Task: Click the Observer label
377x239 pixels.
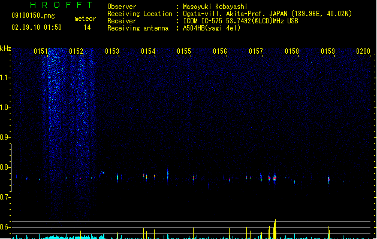Action: (122, 7)
